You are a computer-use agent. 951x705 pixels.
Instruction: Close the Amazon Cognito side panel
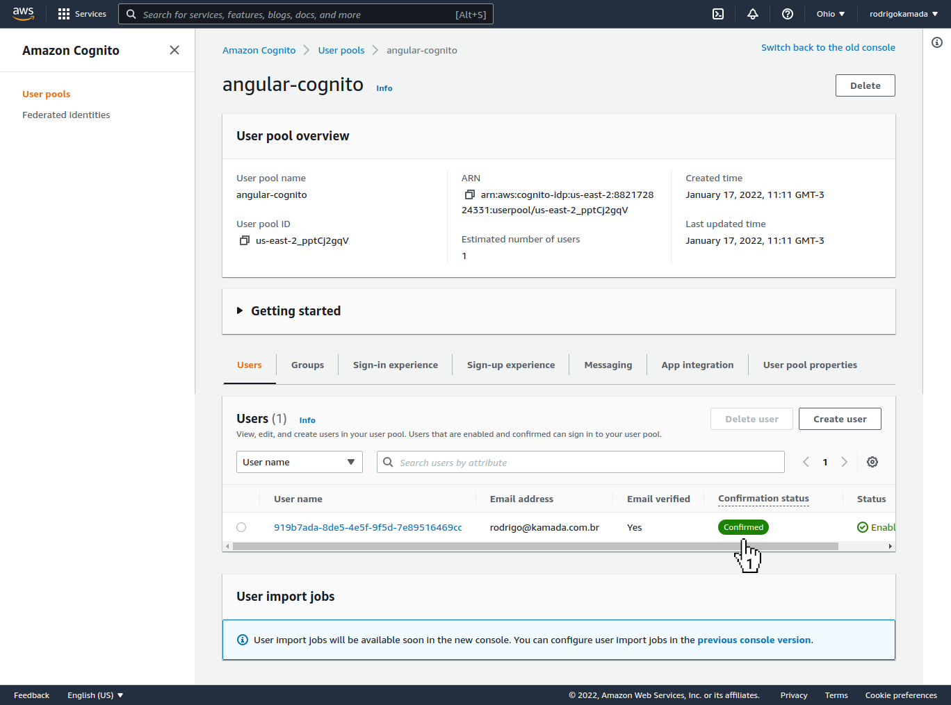pyautogui.click(x=174, y=50)
